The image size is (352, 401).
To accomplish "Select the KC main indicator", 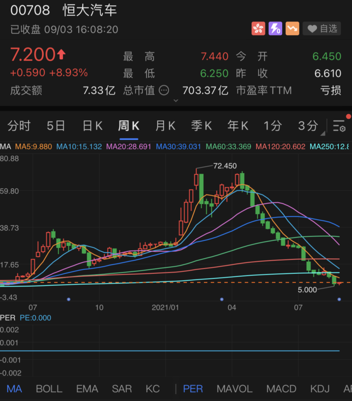I will (x=153, y=389).
